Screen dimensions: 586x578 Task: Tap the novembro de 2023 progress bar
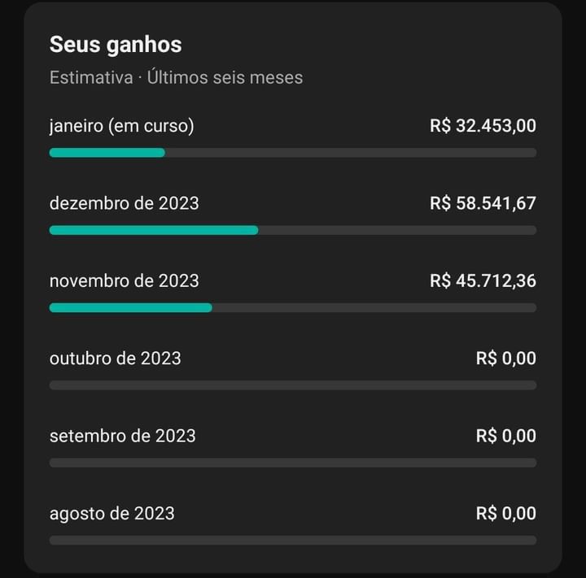tap(293, 307)
